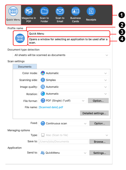
Task: Open the application Settings button
Action: 100,153
